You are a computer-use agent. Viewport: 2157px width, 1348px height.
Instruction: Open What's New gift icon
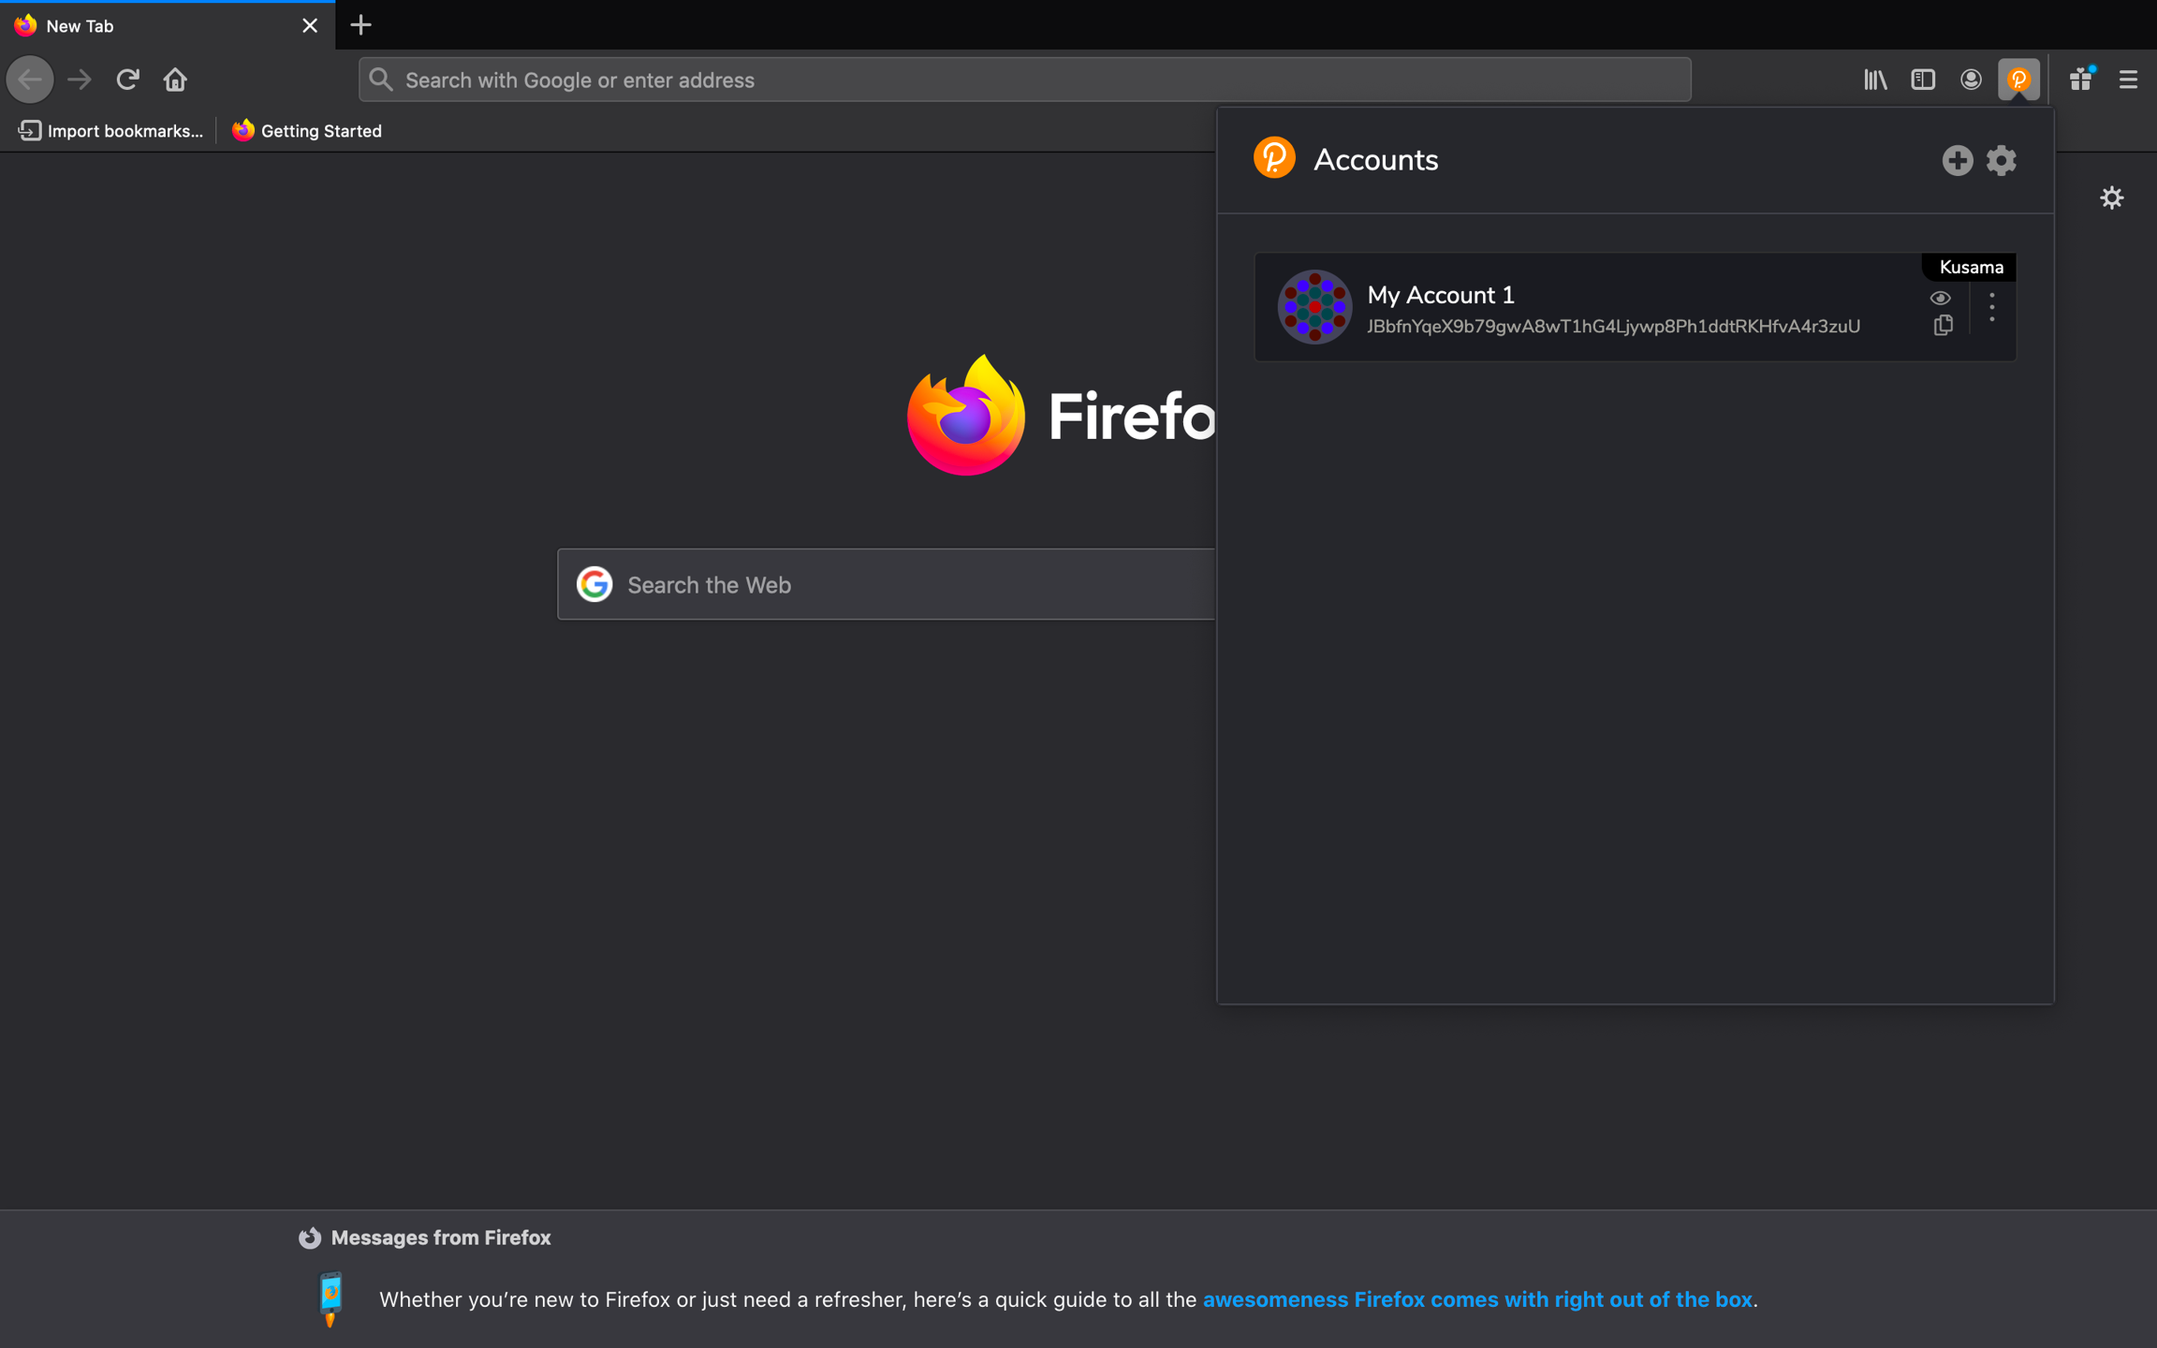point(2081,80)
